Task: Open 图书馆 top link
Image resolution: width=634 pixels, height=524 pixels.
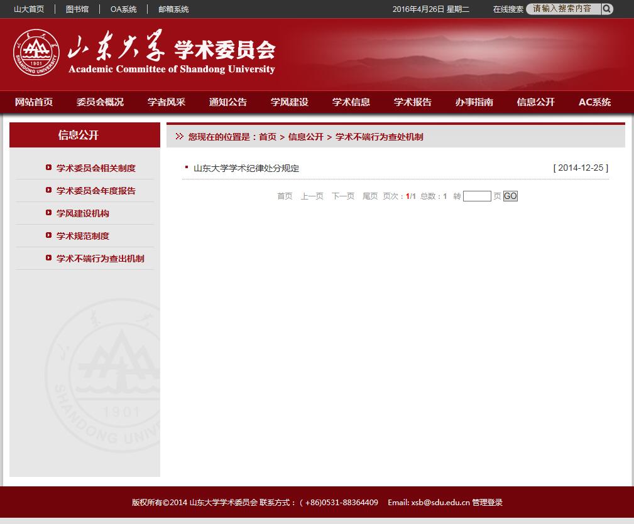Action: (77, 9)
